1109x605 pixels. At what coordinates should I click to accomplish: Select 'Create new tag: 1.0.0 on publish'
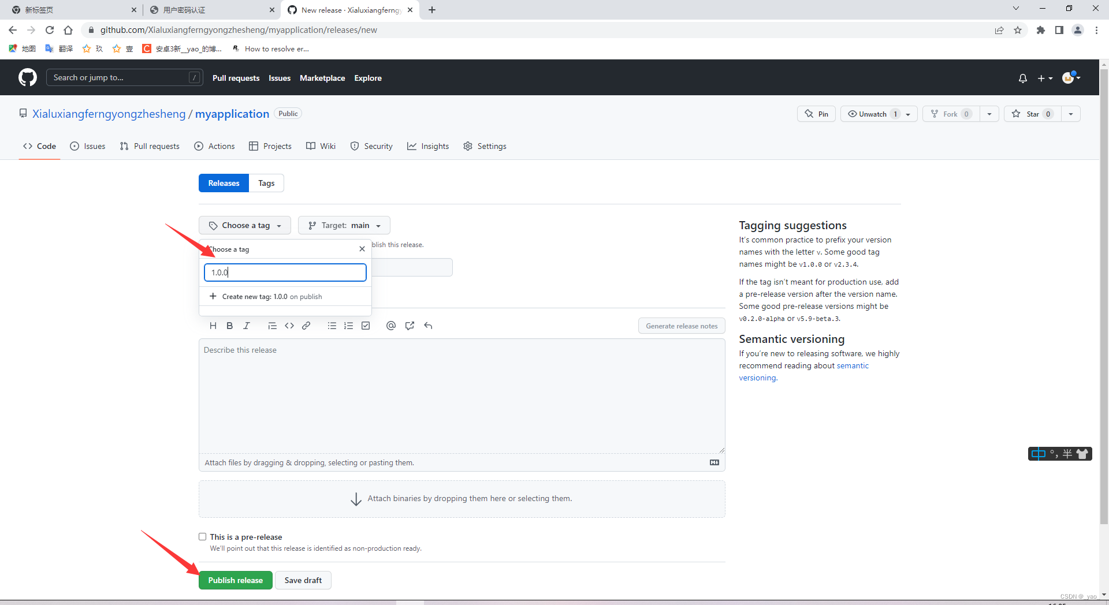point(285,296)
